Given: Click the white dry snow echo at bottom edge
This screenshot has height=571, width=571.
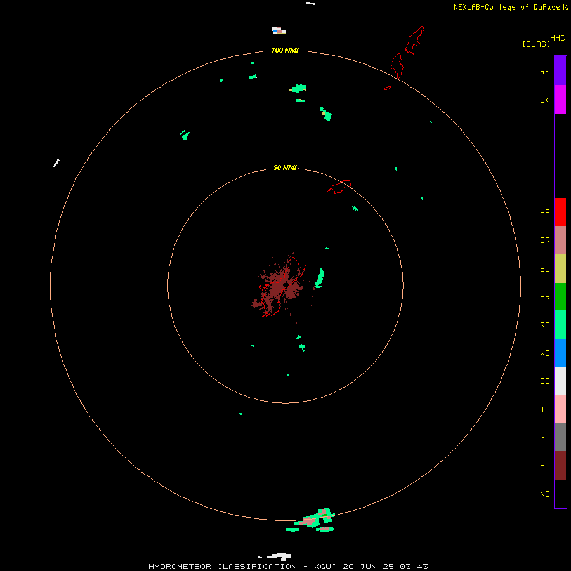Looking at the screenshot, I should coord(279,556).
